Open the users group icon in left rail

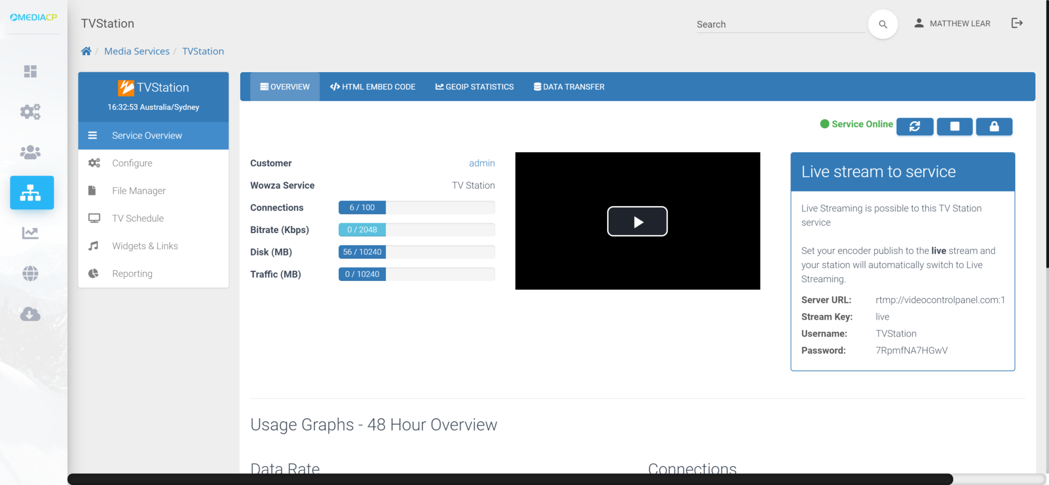pos(30,152)
